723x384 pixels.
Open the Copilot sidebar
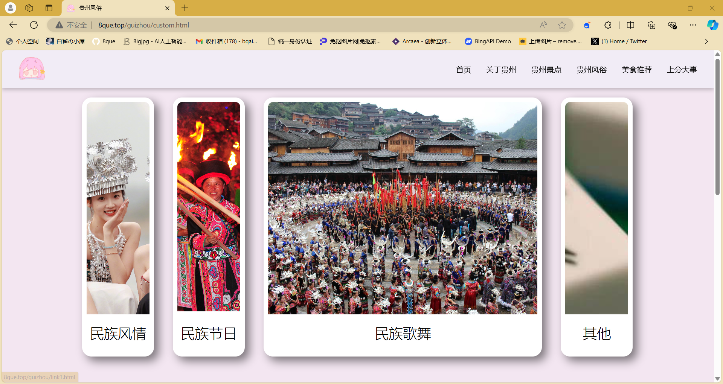point(712,25)
